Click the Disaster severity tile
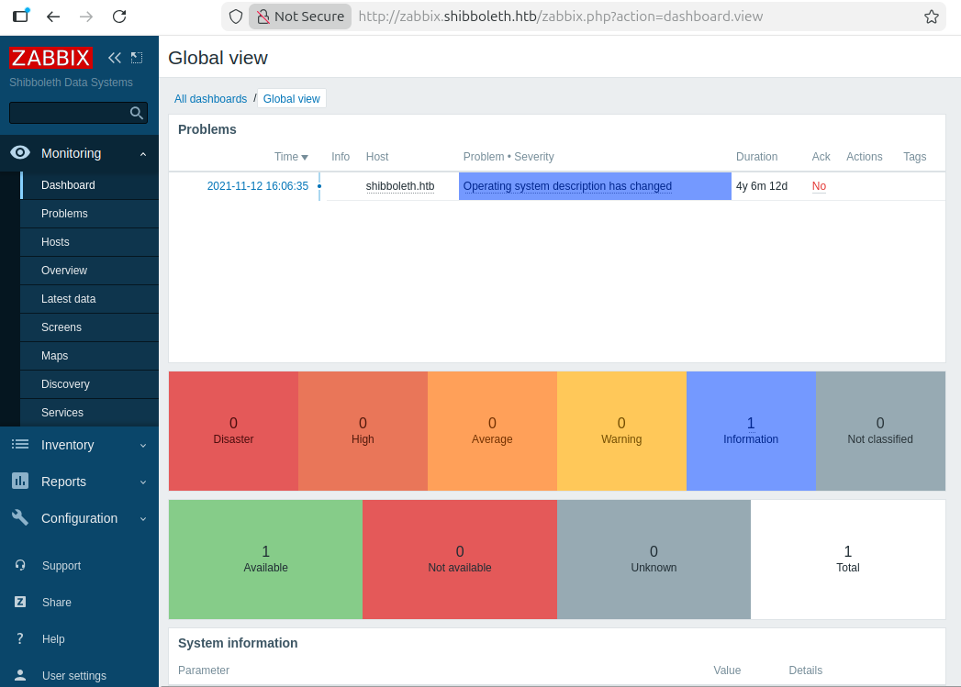Image resolution: width=961 pixels, height=687 pixels. pos(233,431)
